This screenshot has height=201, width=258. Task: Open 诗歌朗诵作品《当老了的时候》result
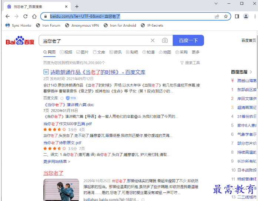click(x=98, y=72)
